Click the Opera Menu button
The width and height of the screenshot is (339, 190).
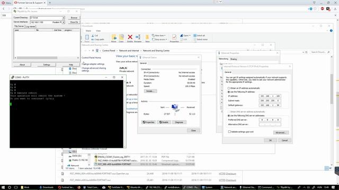pos(6,3)
